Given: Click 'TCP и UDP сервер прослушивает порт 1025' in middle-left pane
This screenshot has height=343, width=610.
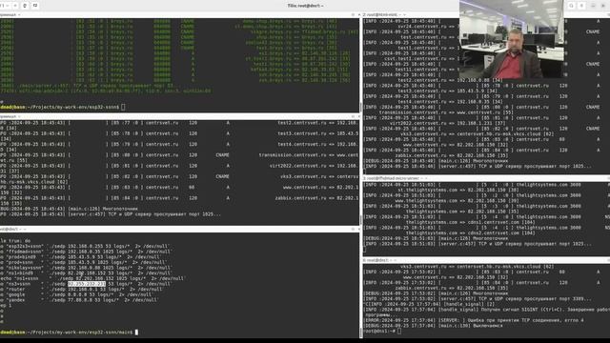Looking at the screenshot, I should (x=164, y=214).
